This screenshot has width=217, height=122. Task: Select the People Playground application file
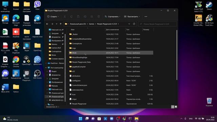tap(111, 104)
